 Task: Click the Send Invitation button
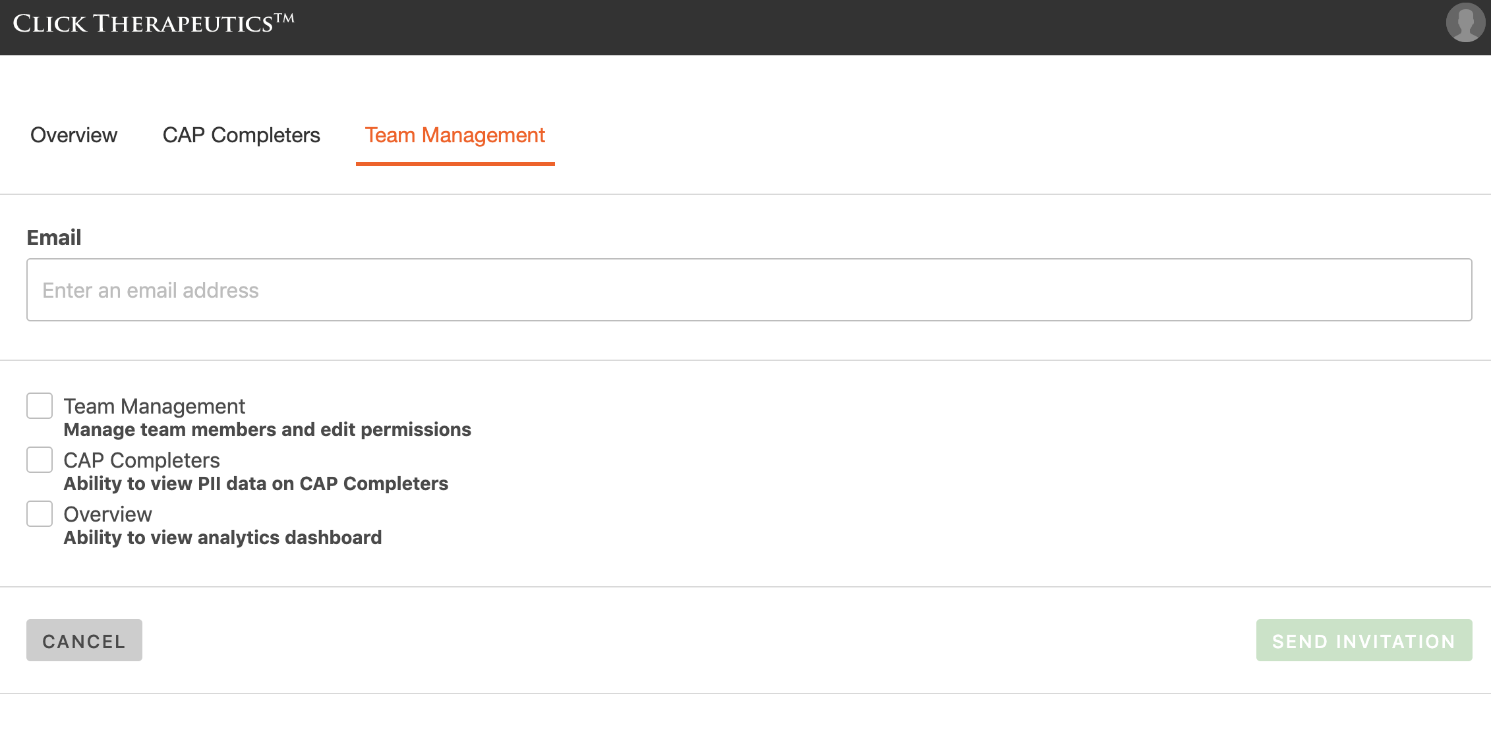[1363, 640]
